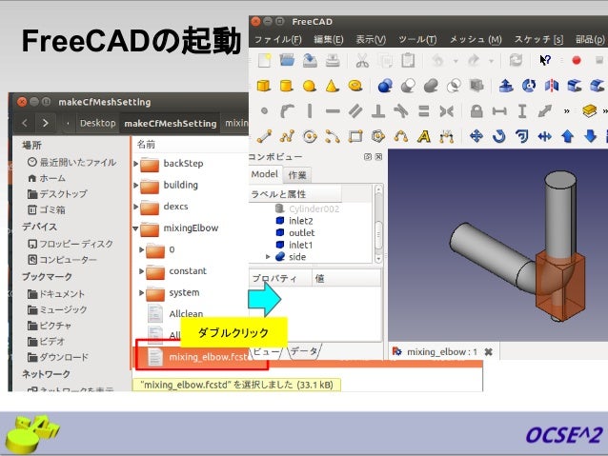This screenshot has height=456, width=608.
Task: Click the Draft Rotate icon
Action: pos(499,136)
